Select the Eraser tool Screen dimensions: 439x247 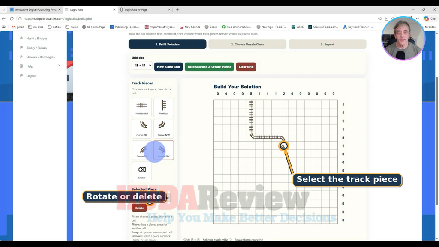pyautogui.click(x=141, y=171)
